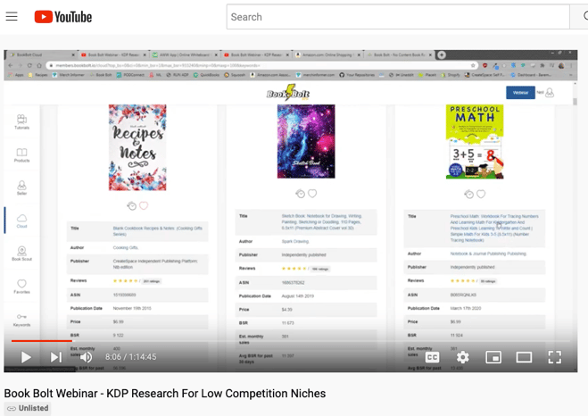Open Products in Book Bolt sidebar
This screenshot has width=588, height=416.
click(x=21, y=155)
